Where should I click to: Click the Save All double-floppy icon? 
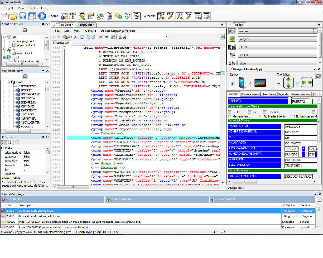click(32, 16)
